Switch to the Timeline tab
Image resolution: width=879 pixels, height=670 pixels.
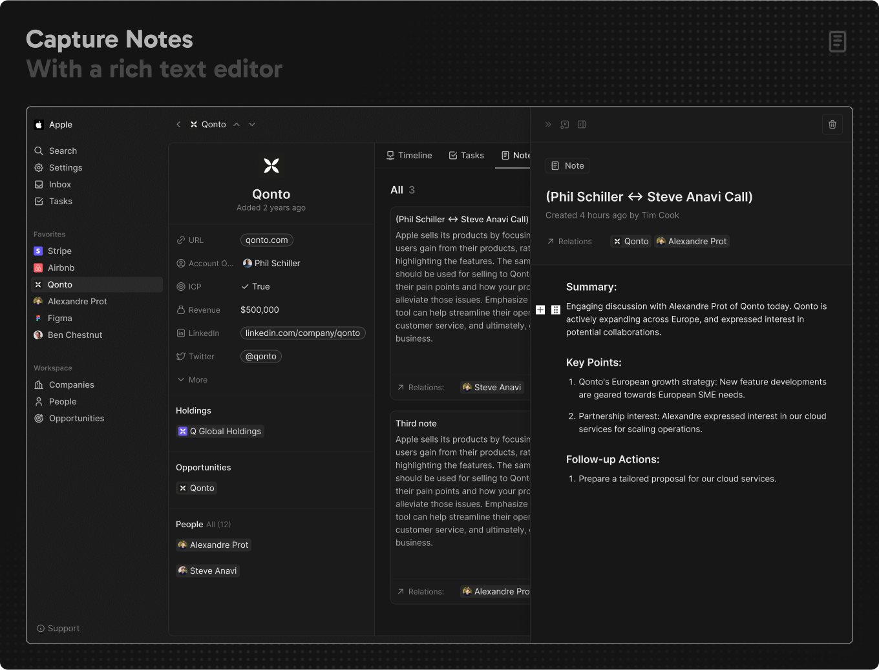click(408, 156)
